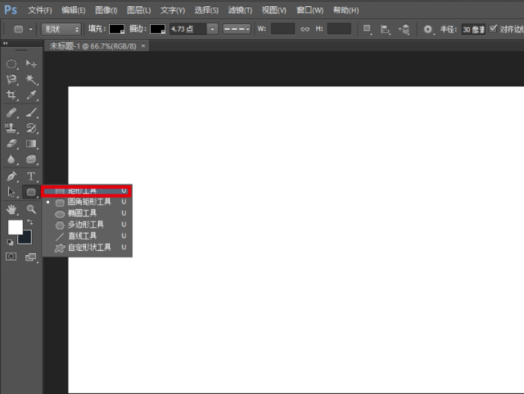Viewport: 524px width, 394px height.
Task: Open the 图像(I) menu
Action: click(106, 10)
